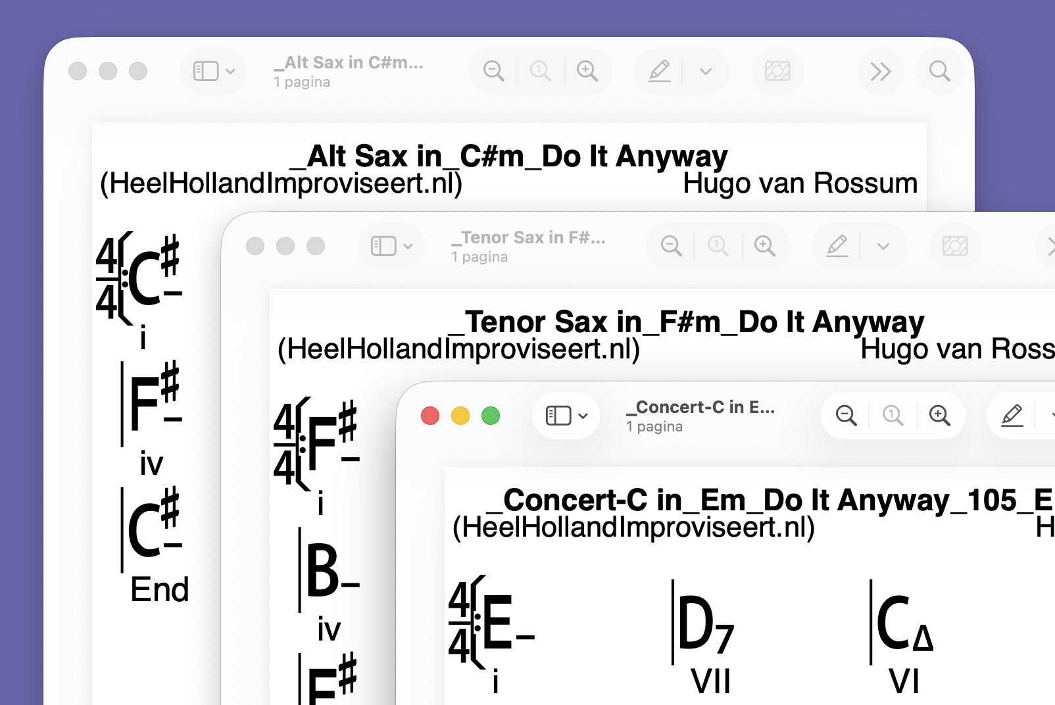Maximize Concert-C window with green button

491,416
